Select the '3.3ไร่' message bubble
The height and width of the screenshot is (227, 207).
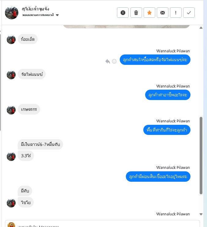pos(26,156)
